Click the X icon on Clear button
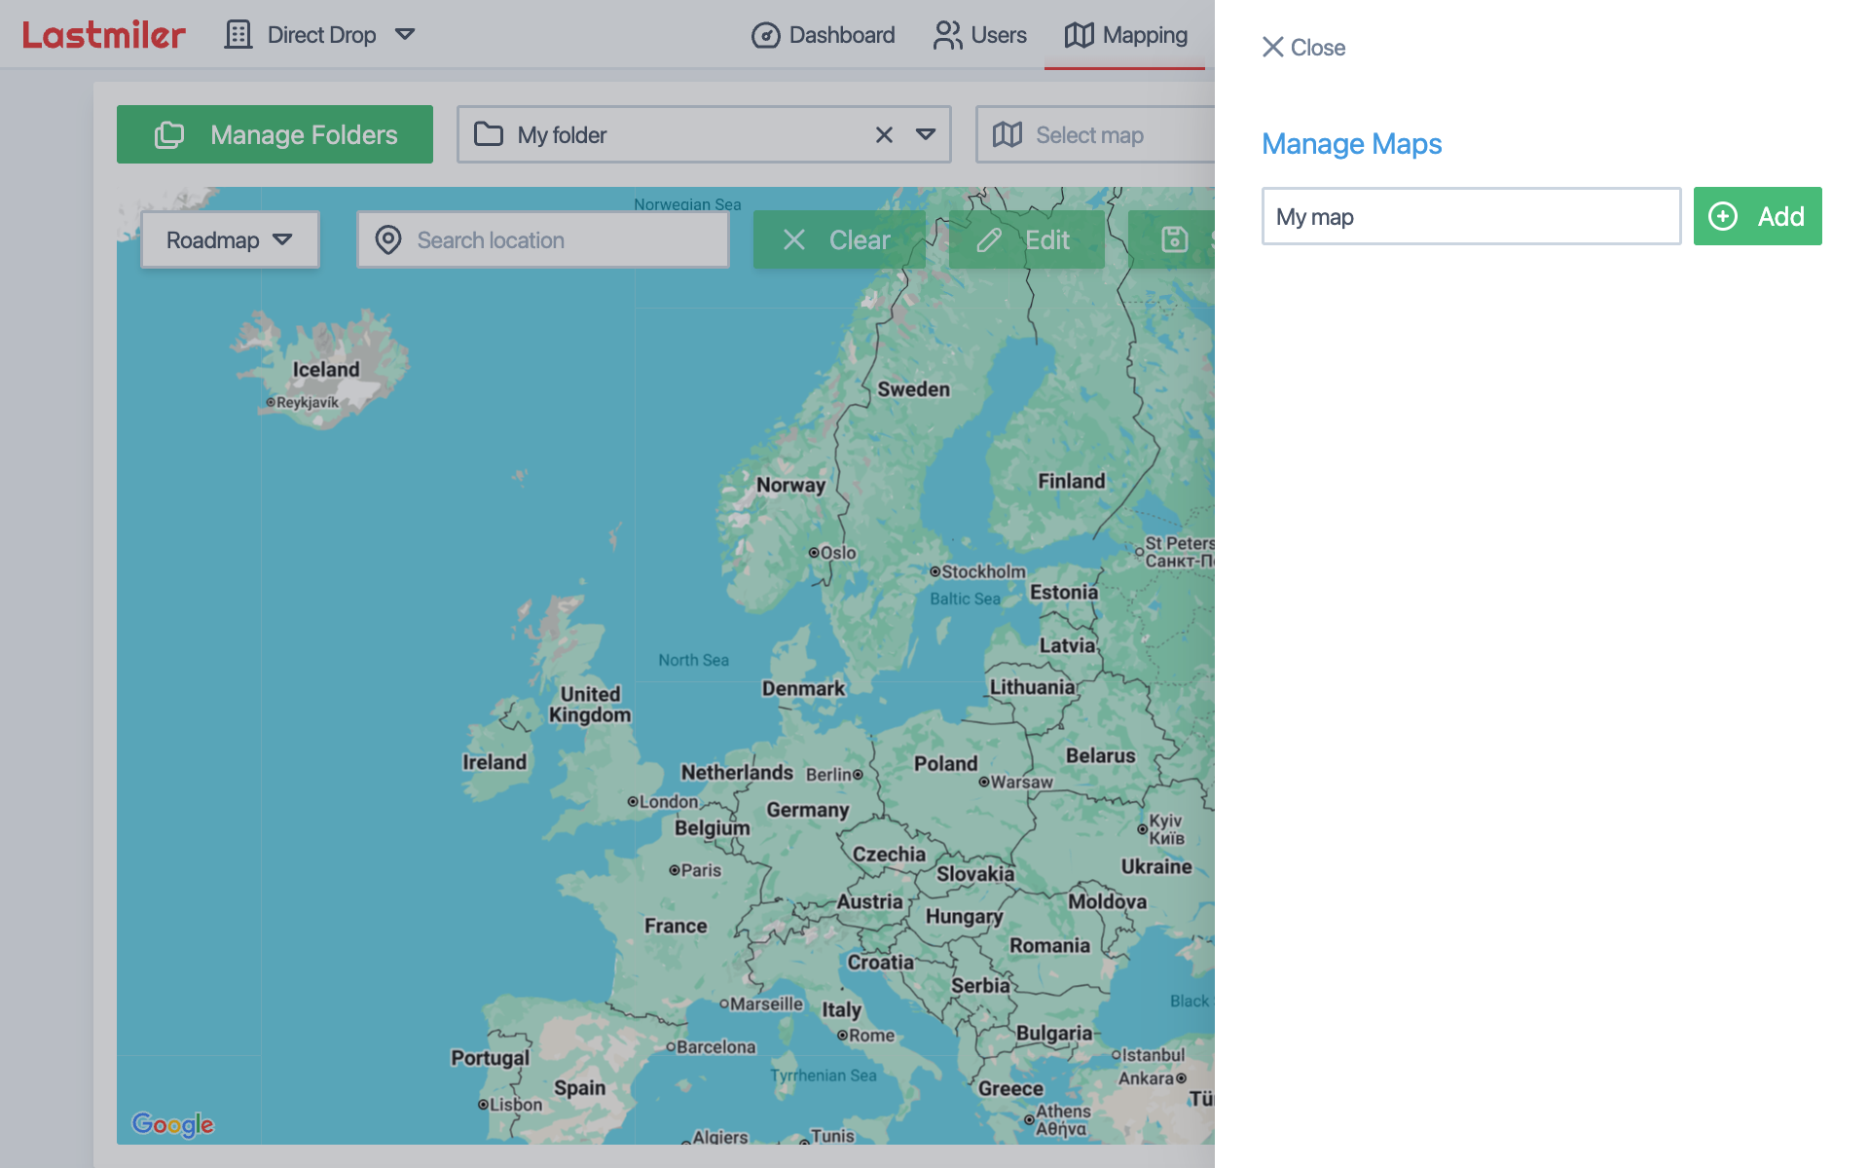1869x1168 pixels. point(794,239)
